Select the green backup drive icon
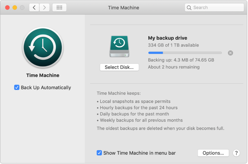This screenshot has height=164, width=248. (x=119, y=46)
